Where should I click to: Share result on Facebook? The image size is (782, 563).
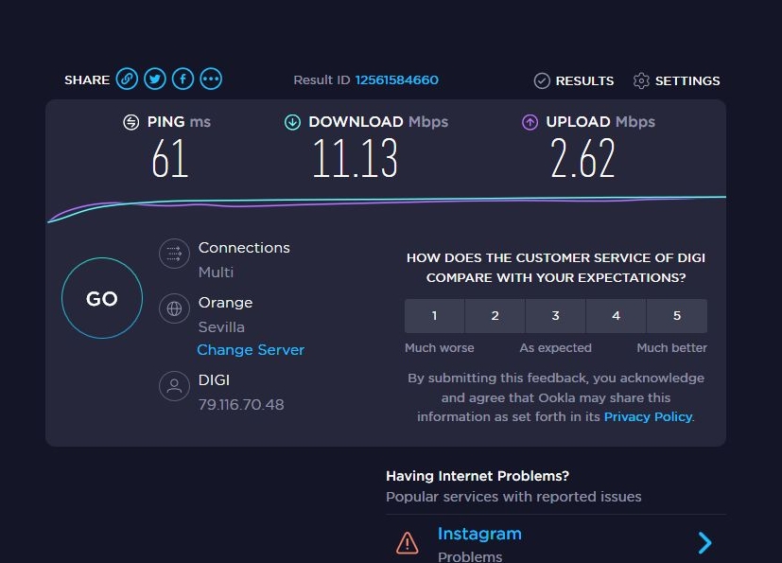(183, 79)
